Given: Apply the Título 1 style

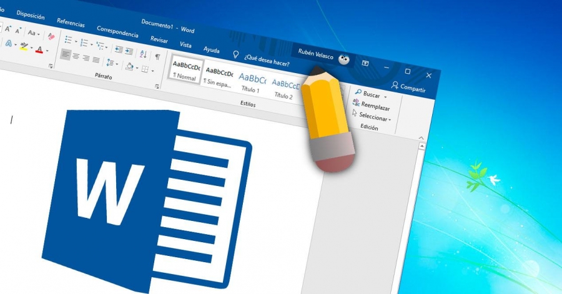Looking at the screenshot, I should pos(252,83).
